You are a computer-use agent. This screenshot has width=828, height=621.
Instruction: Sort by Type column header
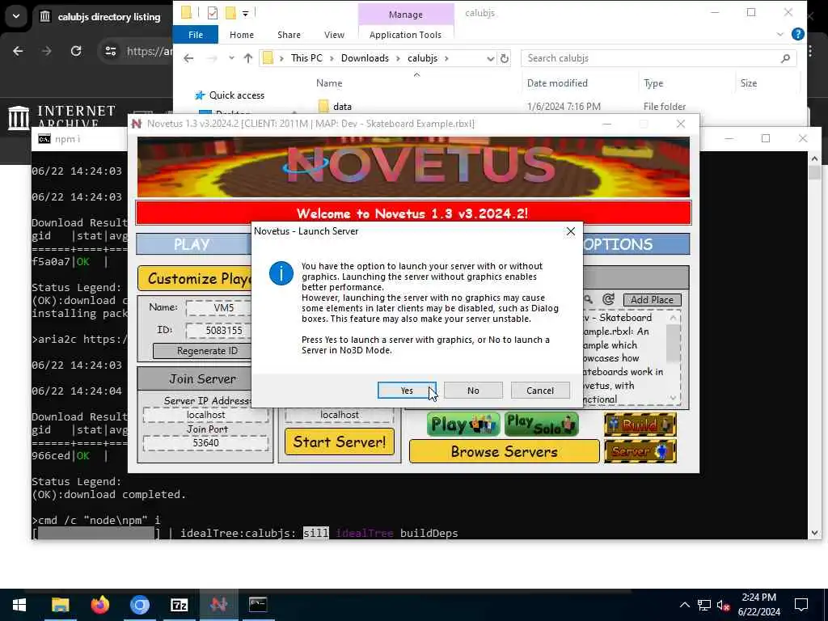(x=653, y=83)
